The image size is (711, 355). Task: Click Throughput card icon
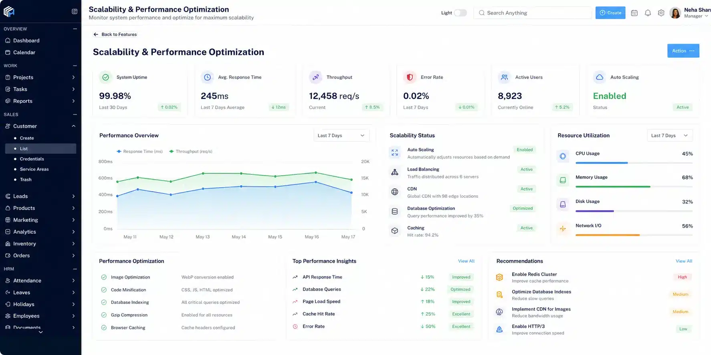click(x=316, y=77)
